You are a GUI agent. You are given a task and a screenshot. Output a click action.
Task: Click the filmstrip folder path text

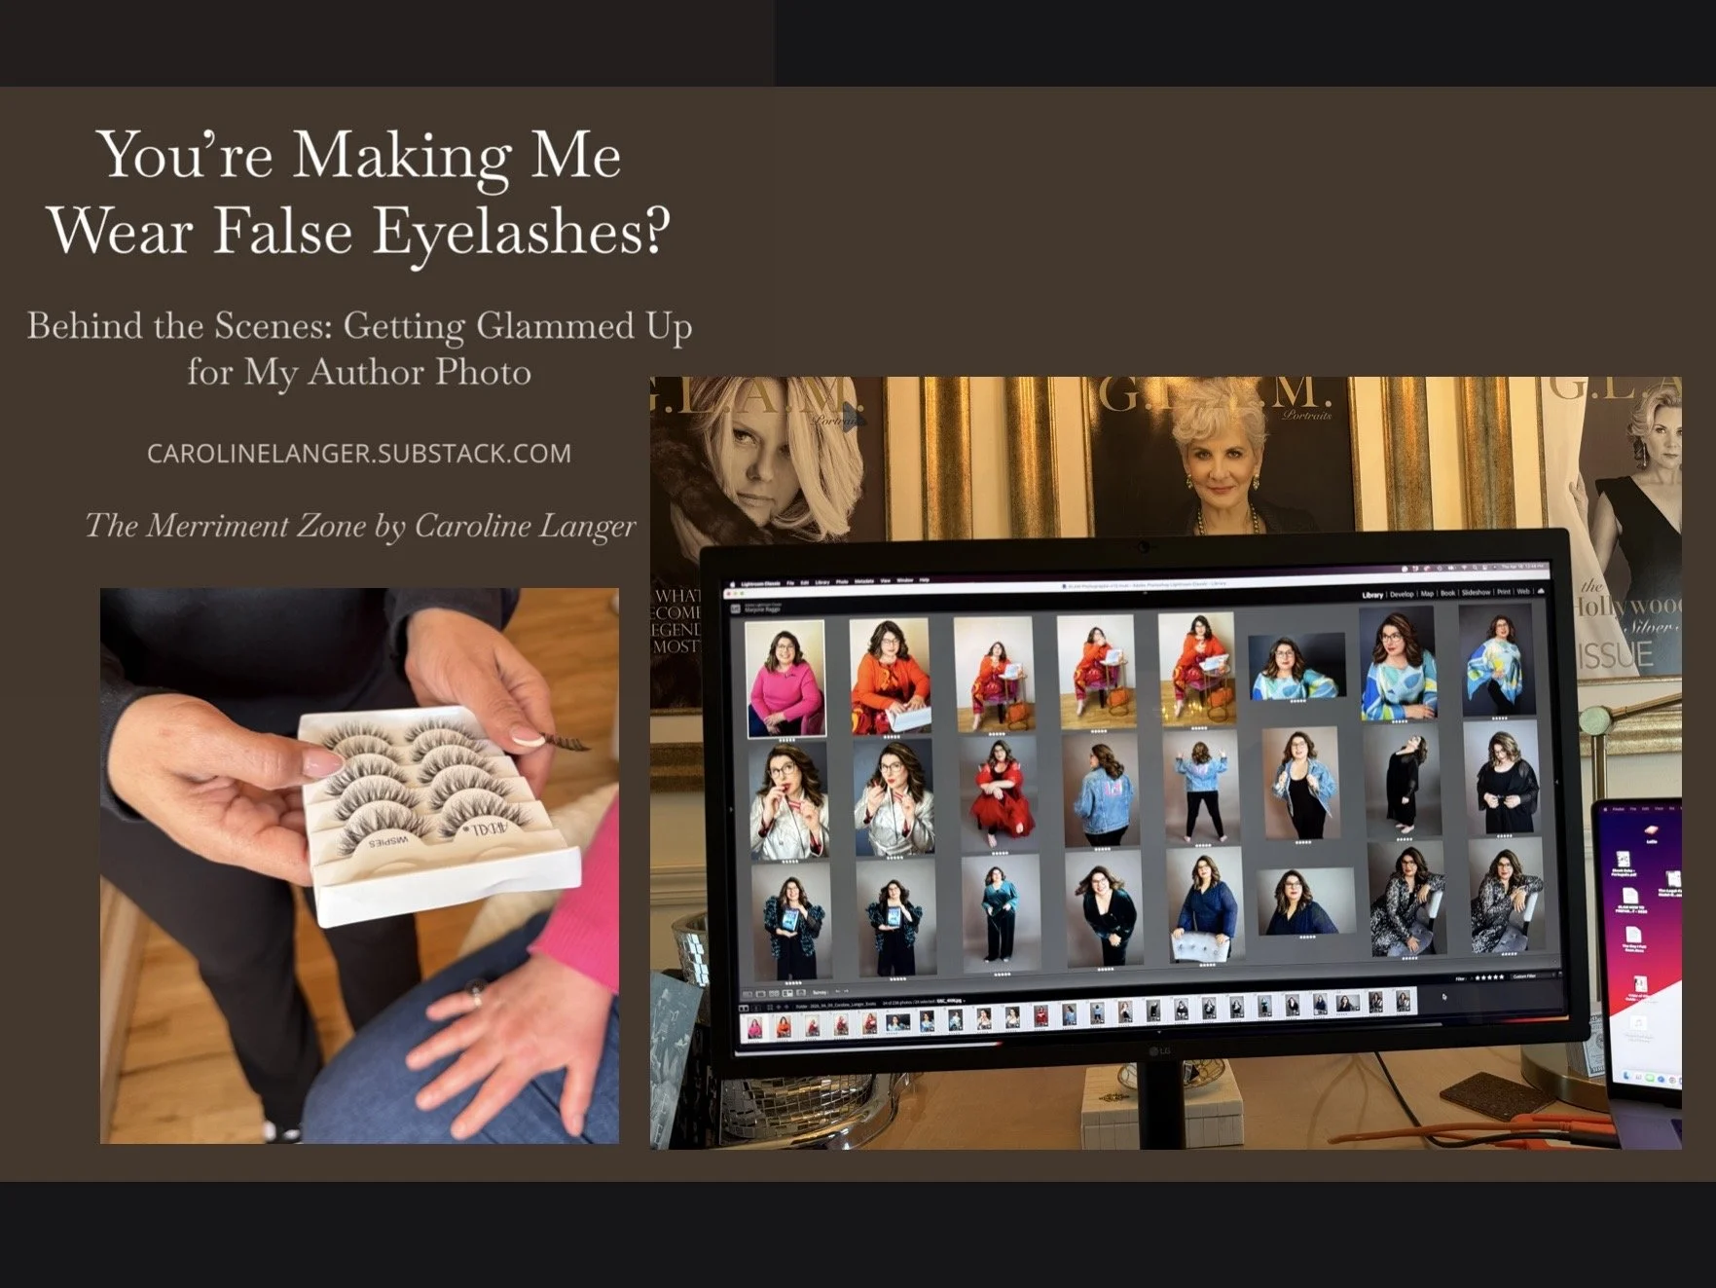point(835,1004)
